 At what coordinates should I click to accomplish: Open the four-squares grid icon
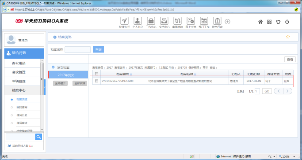269,22
